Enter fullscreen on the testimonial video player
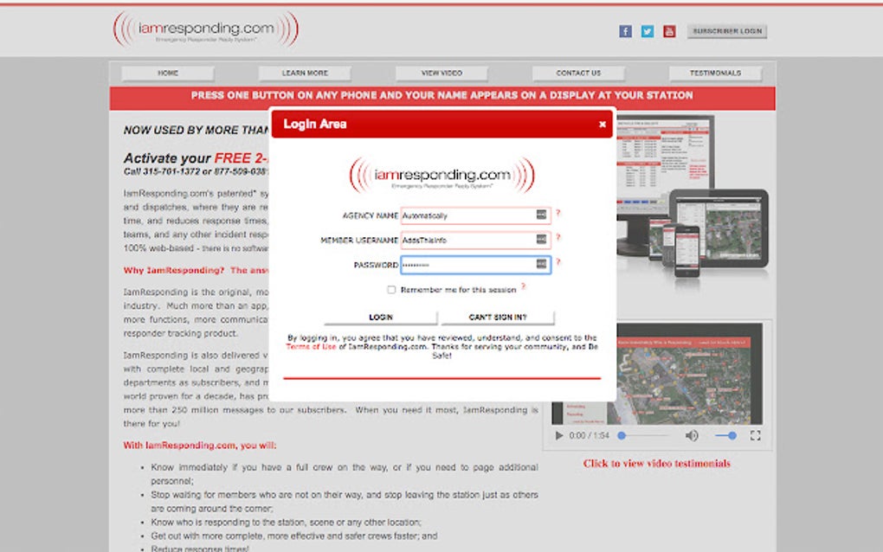 pos(755,437)
